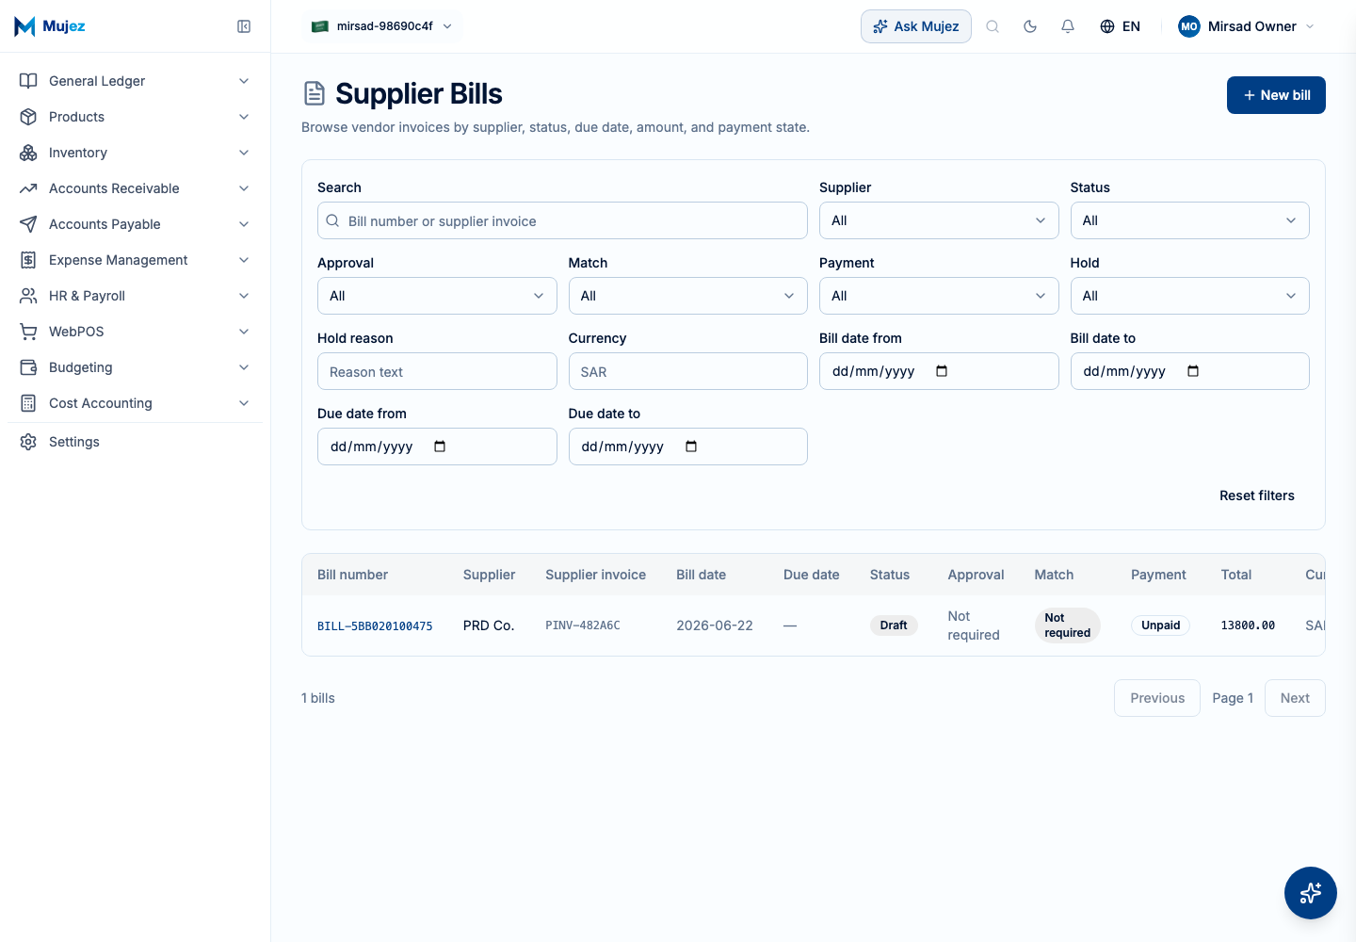Open Accounts Payable menu item
Screen dimensions: 1356x942
(x=135, y=224)
